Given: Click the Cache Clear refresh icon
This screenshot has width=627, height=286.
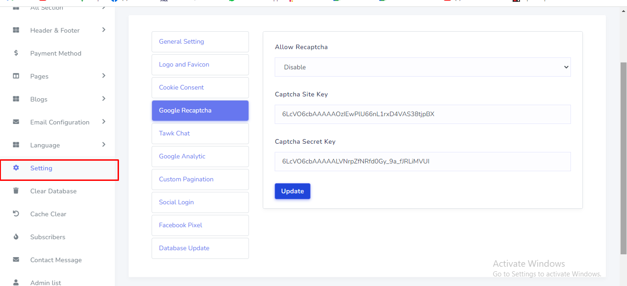Looking at the screenshot, I should point(16,214).
